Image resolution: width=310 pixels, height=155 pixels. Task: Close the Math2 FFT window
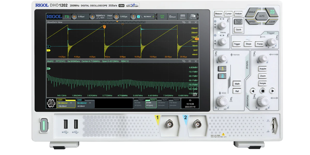[196, 61]
